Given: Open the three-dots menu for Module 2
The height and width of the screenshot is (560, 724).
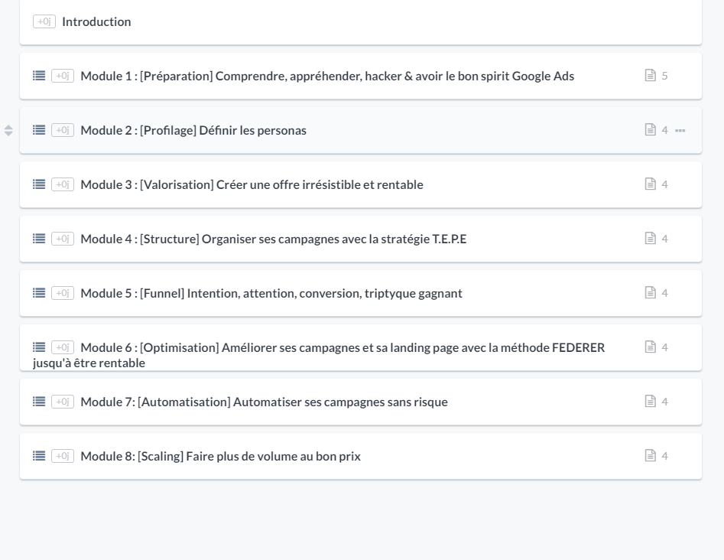Looking at the screenshot, I should tap(680, 131).
